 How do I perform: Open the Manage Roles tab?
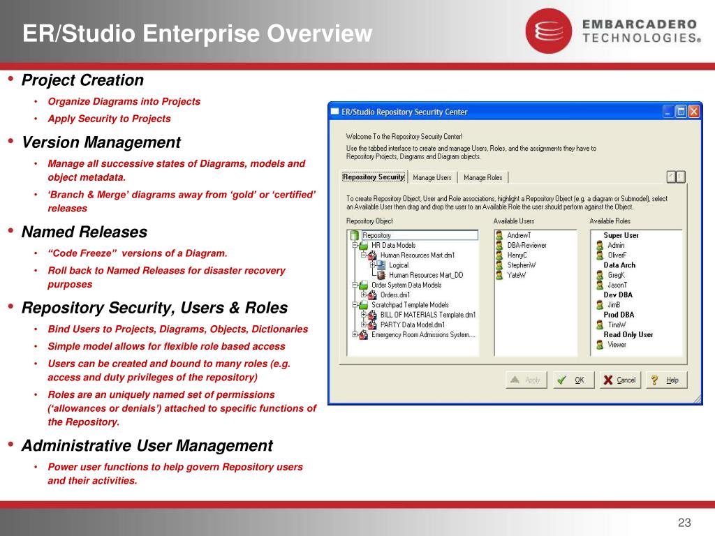point(483,177)
